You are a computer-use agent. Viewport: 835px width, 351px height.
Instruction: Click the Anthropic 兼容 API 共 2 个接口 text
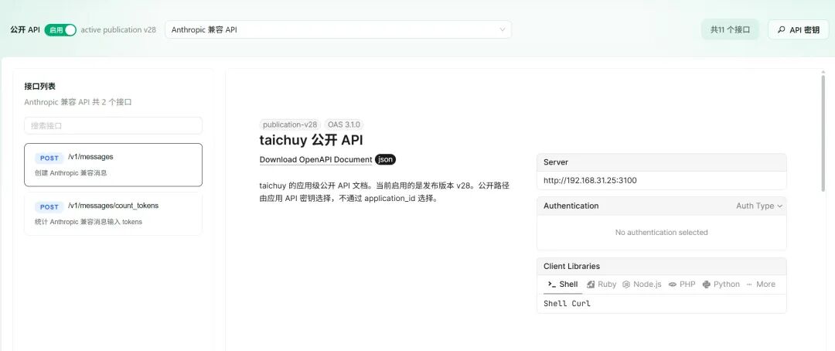[78, 102]
